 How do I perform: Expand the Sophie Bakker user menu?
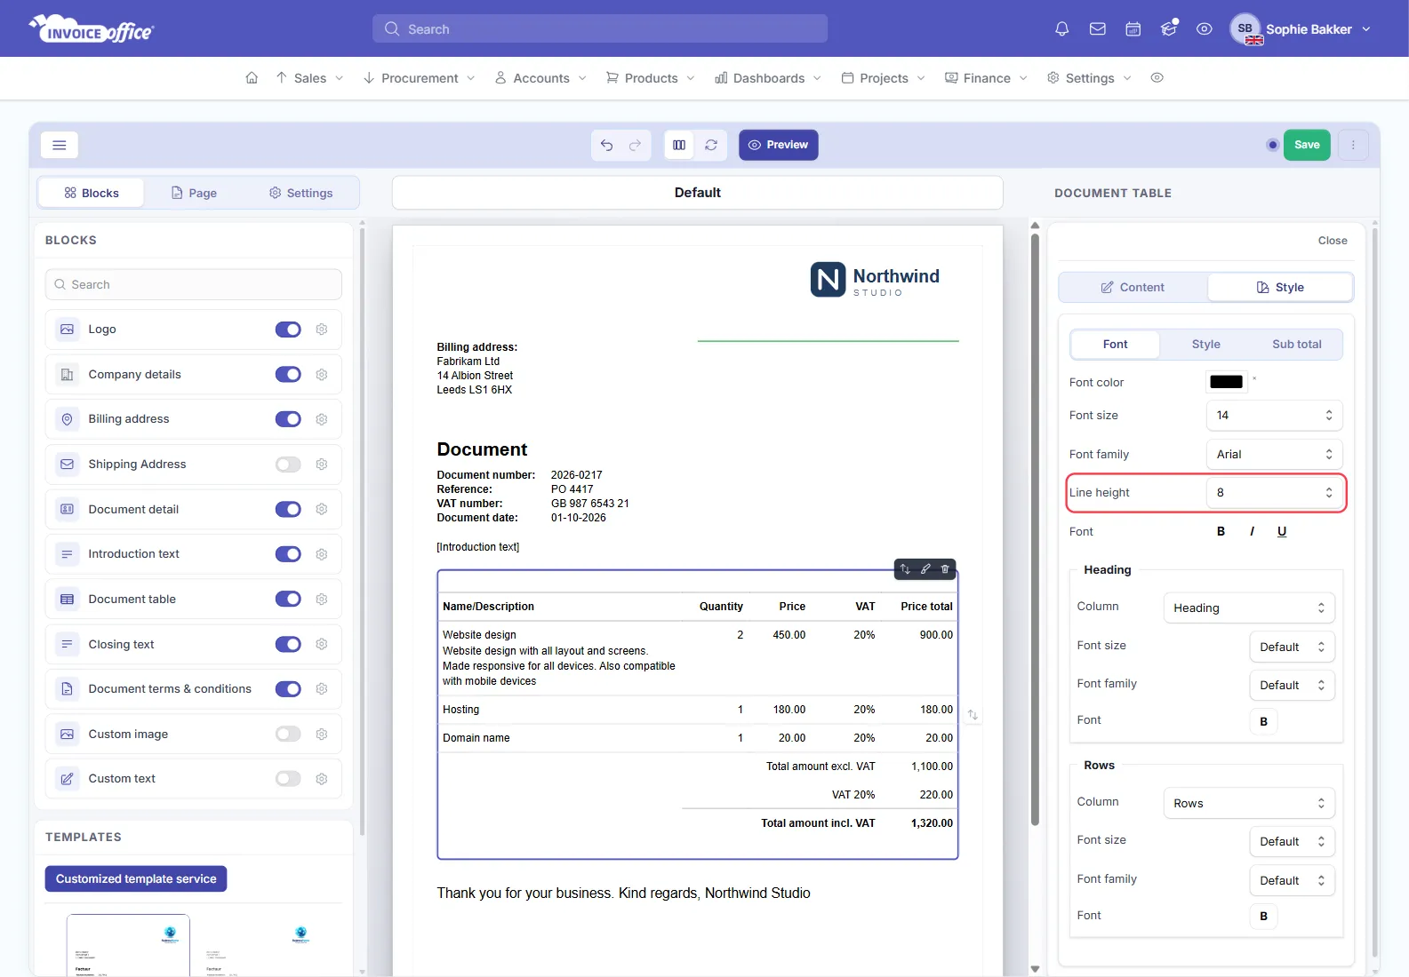tap(1300, 29)
